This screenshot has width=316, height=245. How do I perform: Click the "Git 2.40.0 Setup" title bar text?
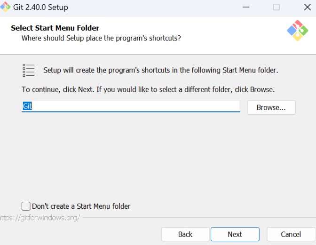pyautogui.click(x=40, y=7)
